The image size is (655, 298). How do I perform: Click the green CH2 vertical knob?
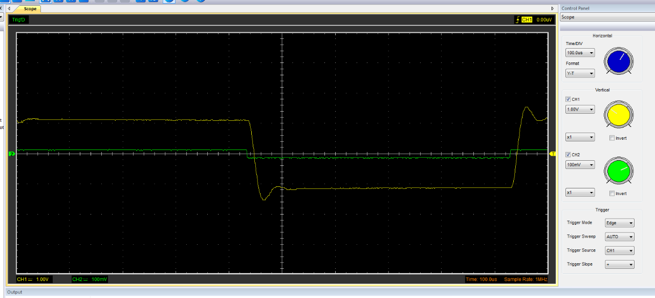tap(619, 170)
